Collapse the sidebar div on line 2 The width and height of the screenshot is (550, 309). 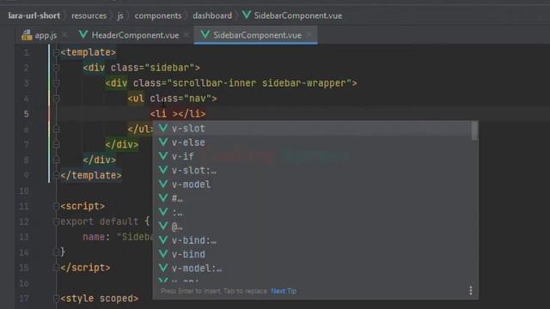[56, 68]
